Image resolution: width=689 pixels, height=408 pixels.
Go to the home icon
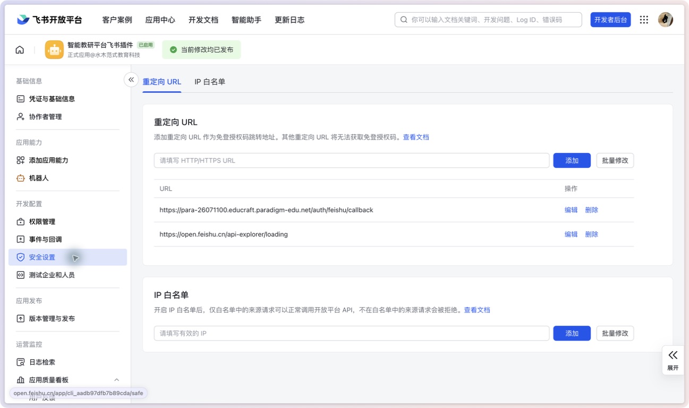20,50
